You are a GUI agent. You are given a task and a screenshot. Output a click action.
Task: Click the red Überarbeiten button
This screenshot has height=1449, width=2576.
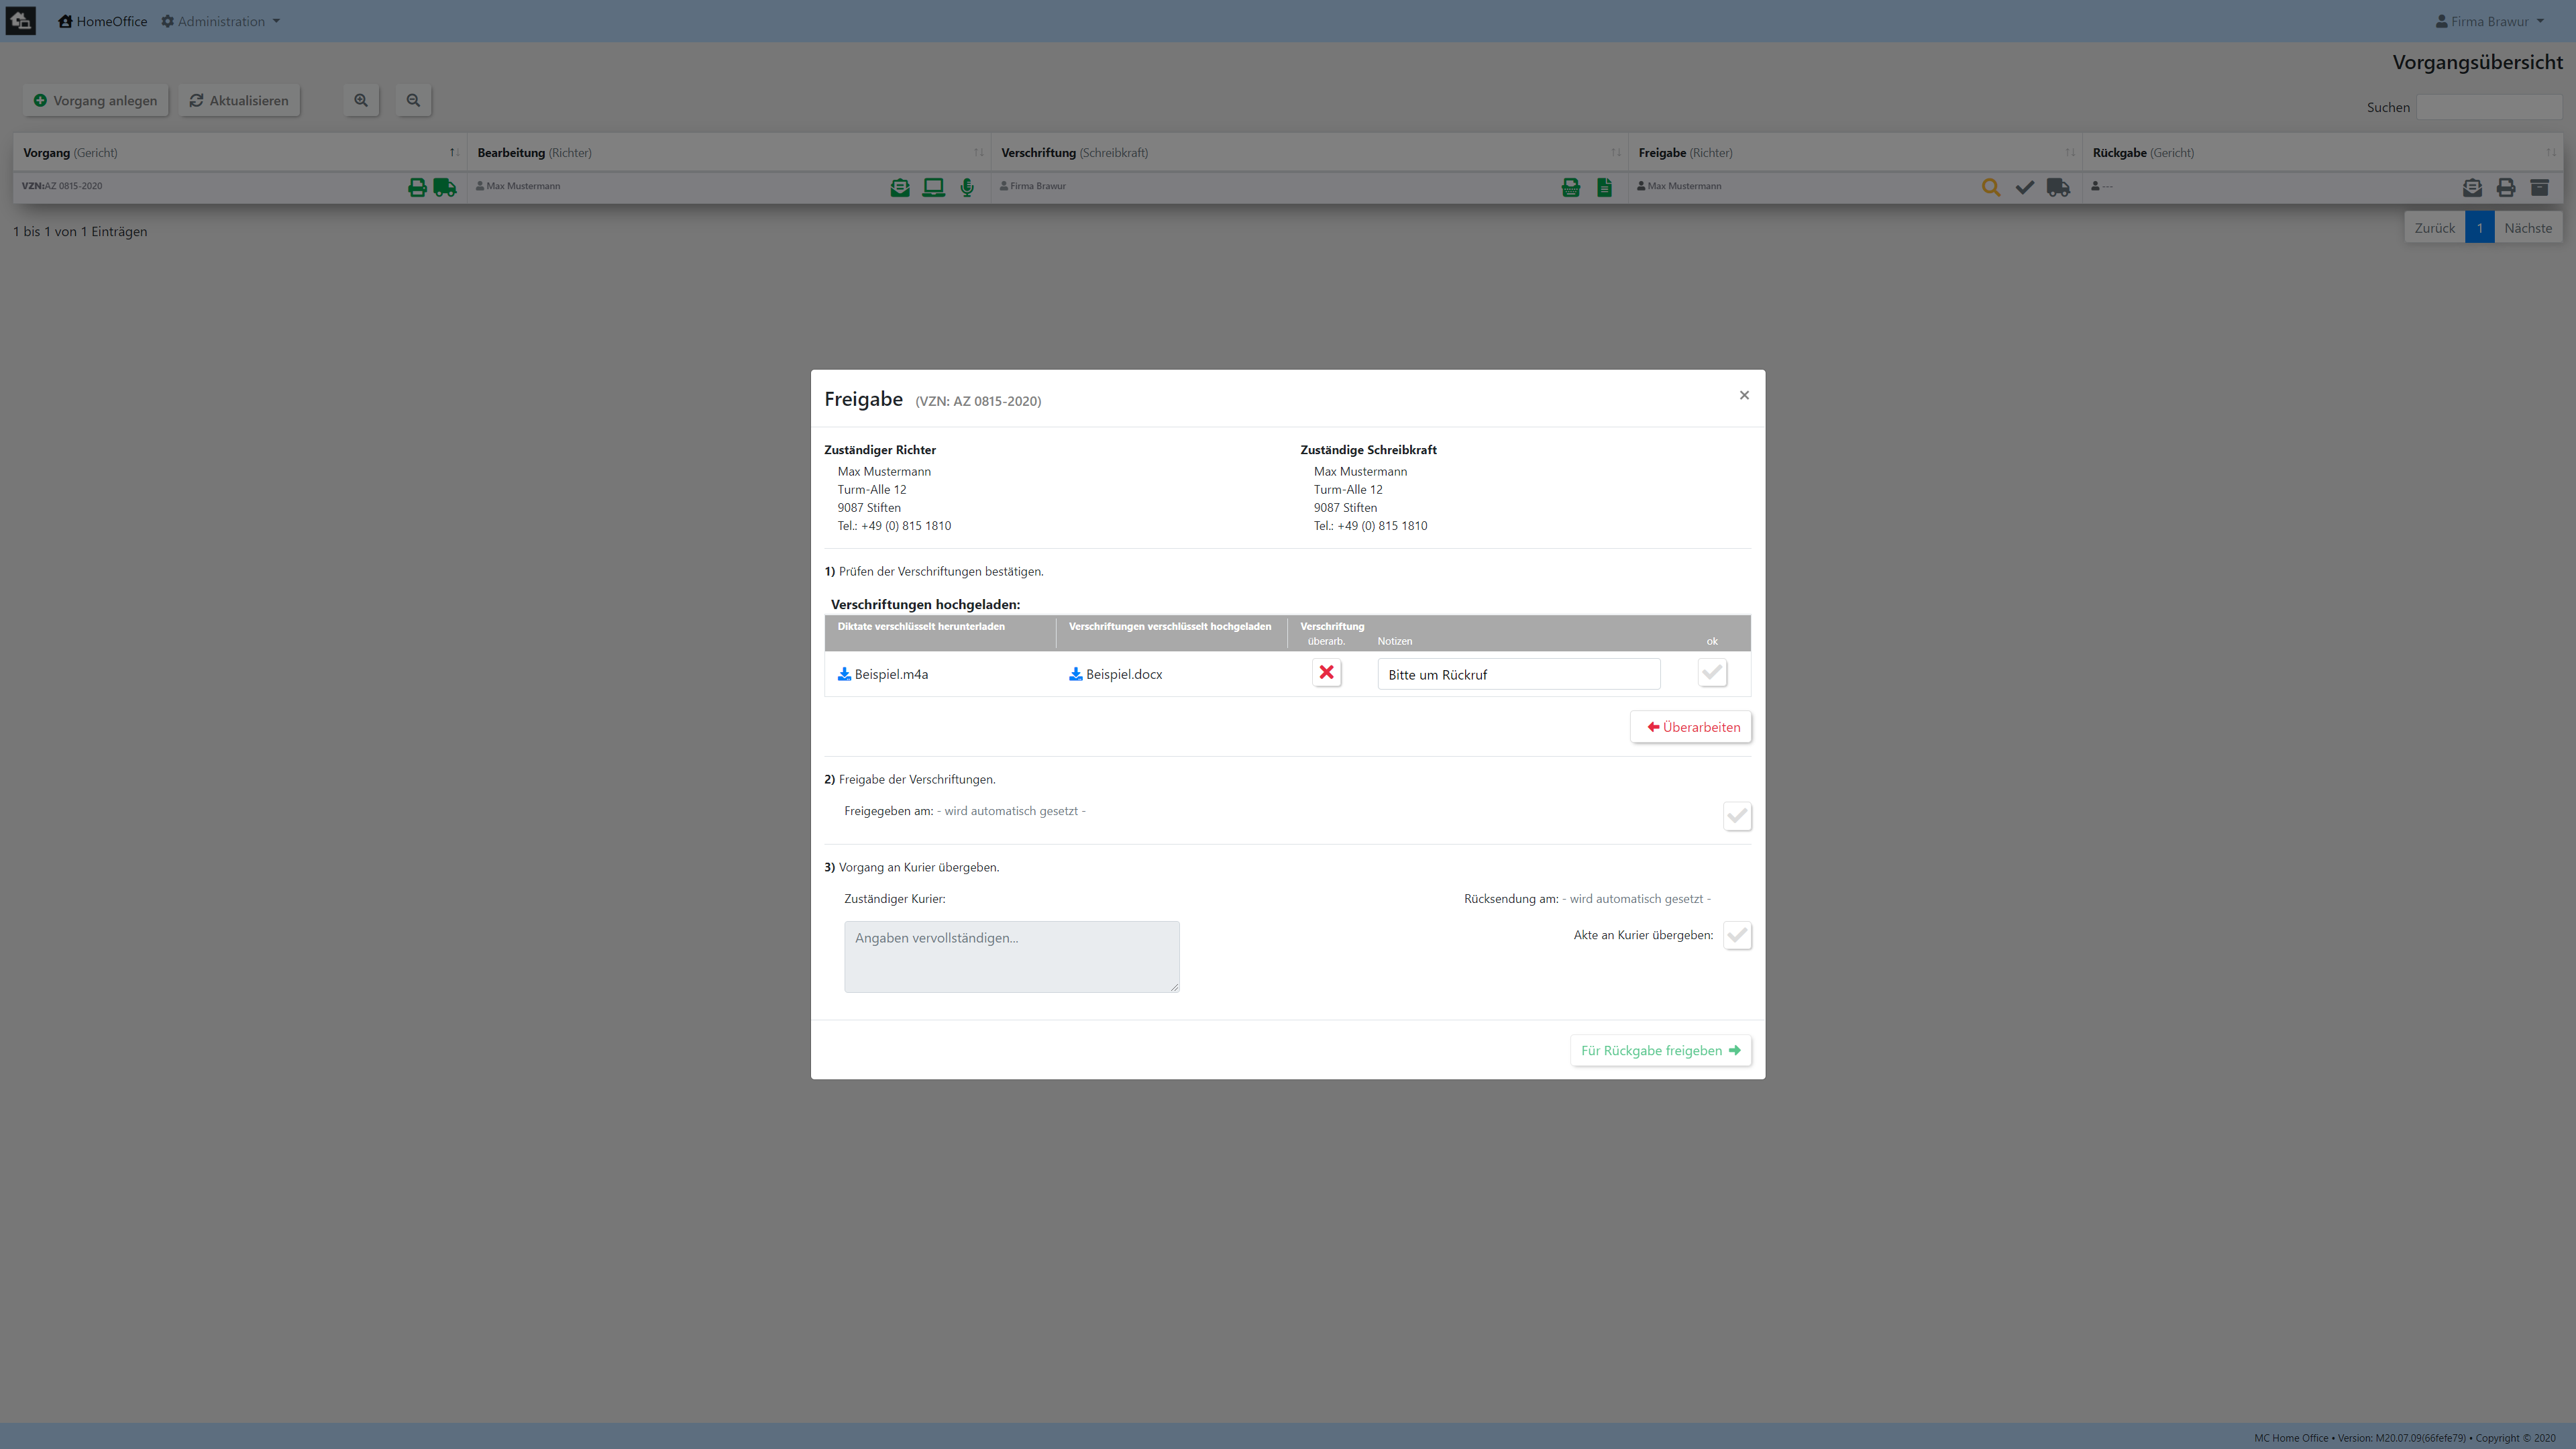click(x=1691, y=727)
